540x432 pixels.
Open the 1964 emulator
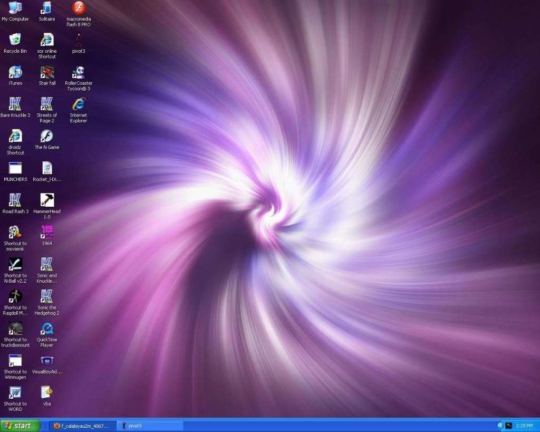pyautogui.click(x=46, y=232)
